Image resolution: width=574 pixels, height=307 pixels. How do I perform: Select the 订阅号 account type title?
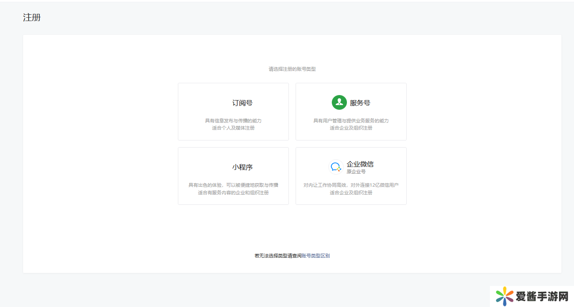(x=242, y=103)
